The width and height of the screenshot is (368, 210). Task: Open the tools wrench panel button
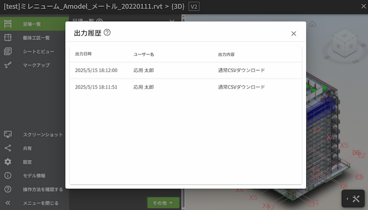[353, 199]
